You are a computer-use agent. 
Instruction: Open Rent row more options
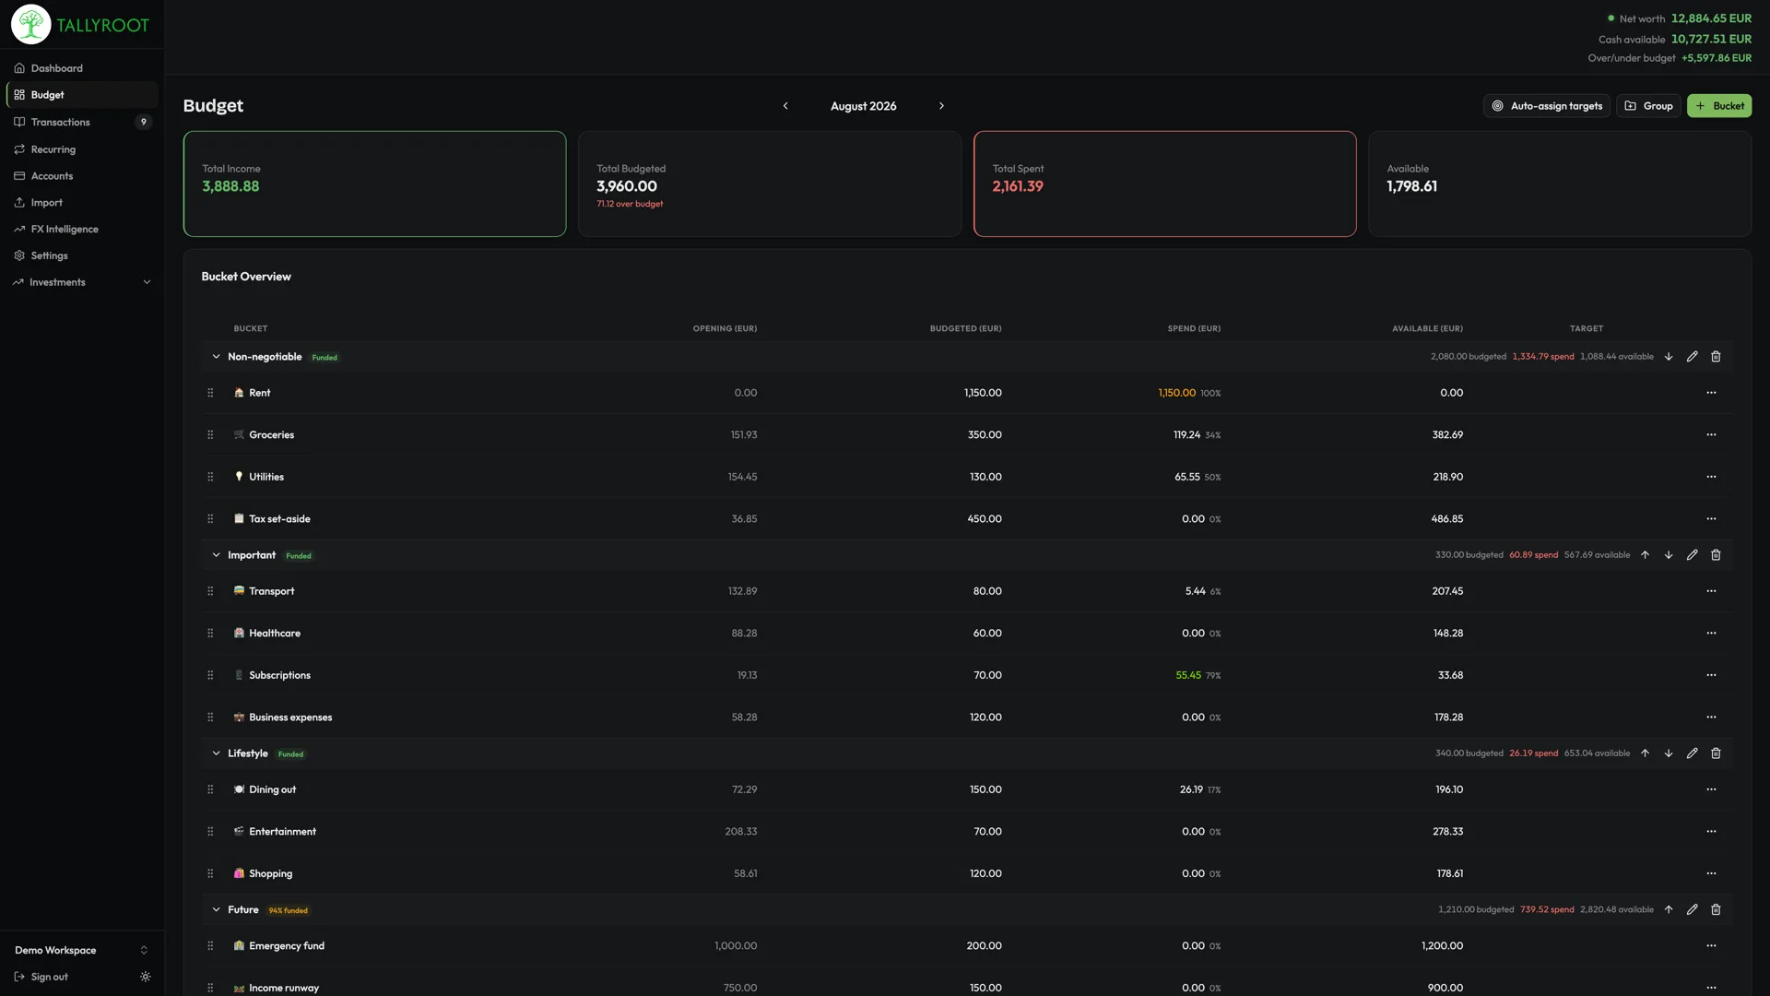pos(1711,393)
